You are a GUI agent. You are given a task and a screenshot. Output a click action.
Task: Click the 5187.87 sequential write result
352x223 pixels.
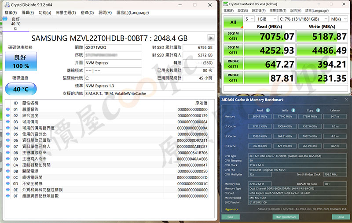click(x=322, y=36)
